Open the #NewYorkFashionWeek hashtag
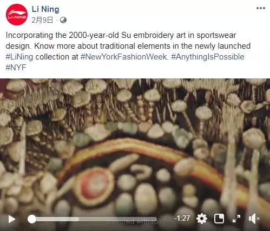 tap(123, 57)
